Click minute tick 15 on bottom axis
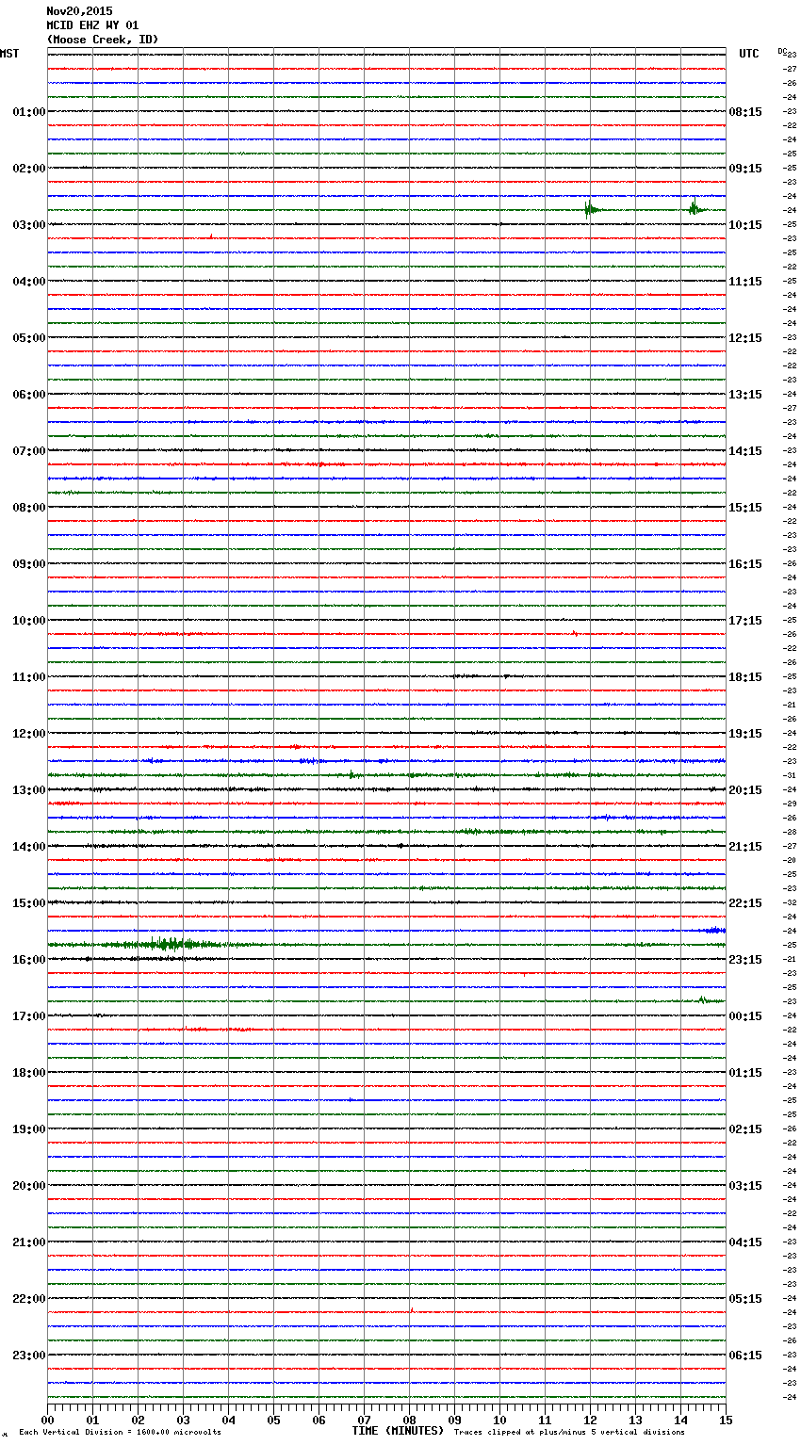This screenshot has width=801, height=1445. [726, 1420]
